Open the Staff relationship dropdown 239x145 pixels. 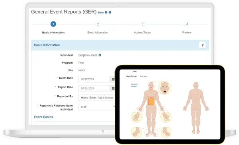97,107
